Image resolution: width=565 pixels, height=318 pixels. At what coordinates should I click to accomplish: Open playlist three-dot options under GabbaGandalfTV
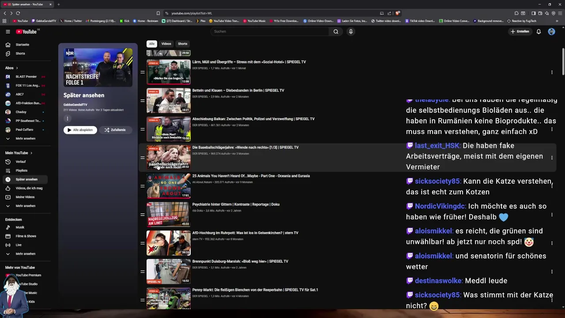click(x=68, y=118)
